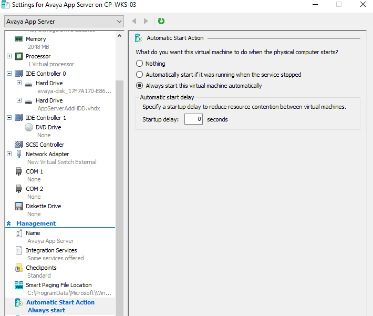
Task: Minimize the Settings window
Action: (x=315, y=5)
